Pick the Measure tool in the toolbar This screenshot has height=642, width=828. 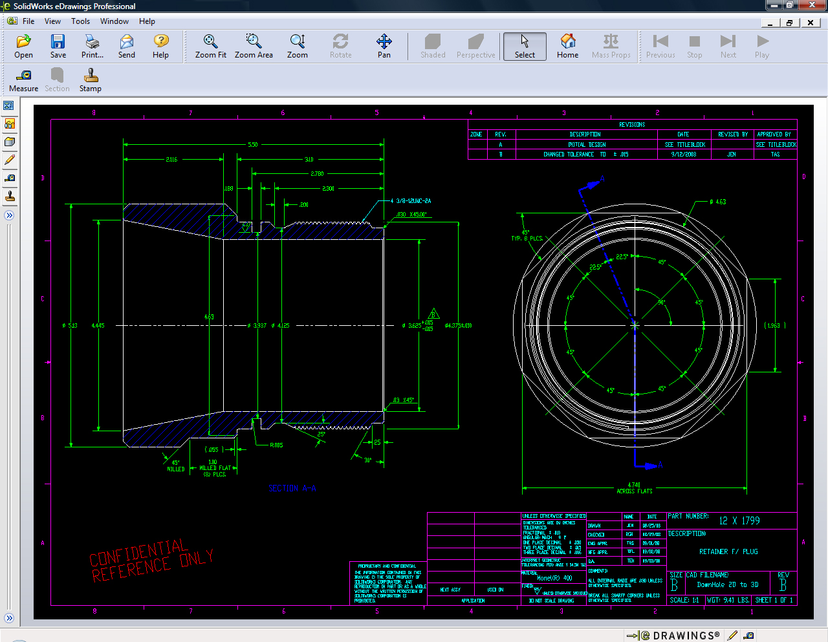coord(23,80)
